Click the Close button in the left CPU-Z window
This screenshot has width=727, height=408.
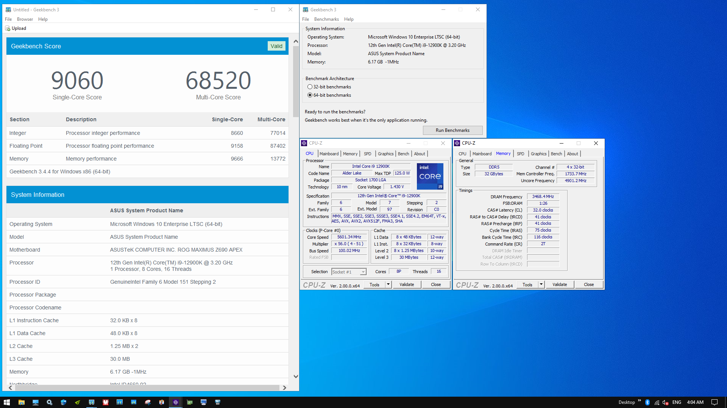436,284
